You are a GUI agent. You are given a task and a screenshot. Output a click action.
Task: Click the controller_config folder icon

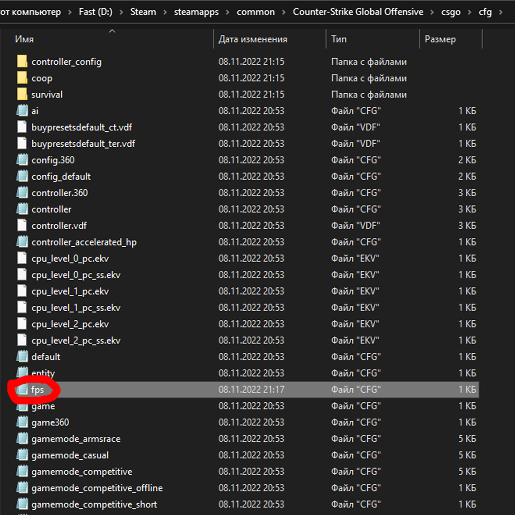click(22, 61)
